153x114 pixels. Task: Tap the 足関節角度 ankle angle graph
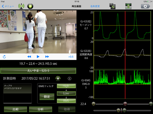click(122, 55)
